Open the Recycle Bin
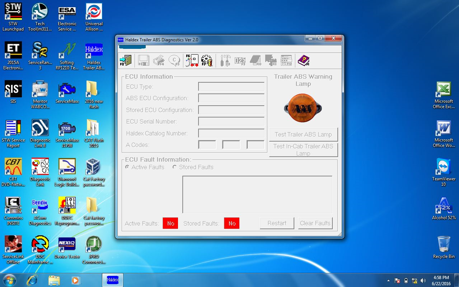This screenshot has width=459, height=287. [444, 247]
